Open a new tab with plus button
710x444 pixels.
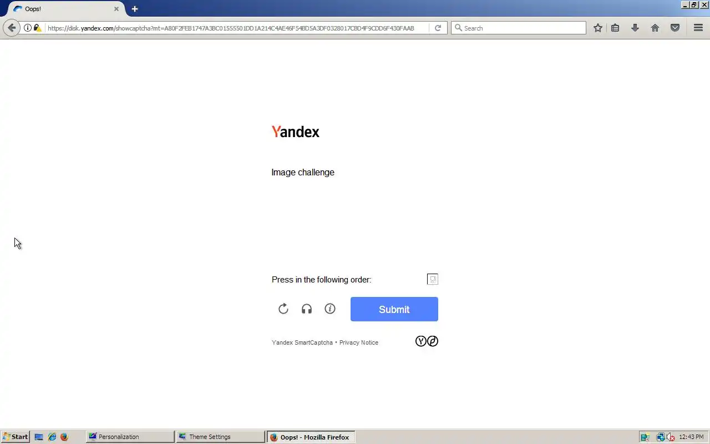coord(135,9)
